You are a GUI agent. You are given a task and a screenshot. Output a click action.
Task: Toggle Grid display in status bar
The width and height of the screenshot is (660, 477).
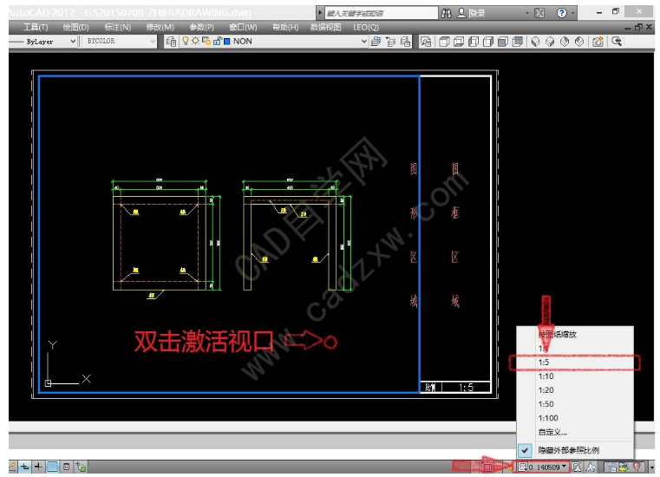52,467
